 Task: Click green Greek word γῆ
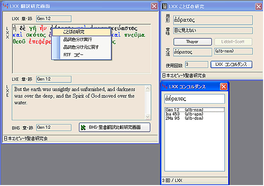33,29
